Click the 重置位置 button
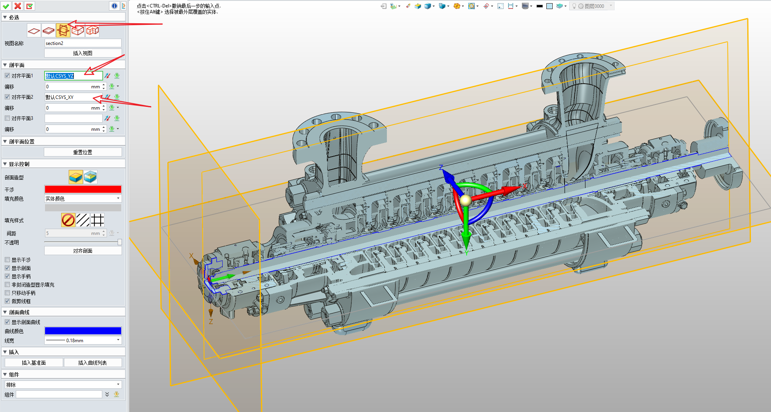The image size is (771, 412). pos(83,152)
